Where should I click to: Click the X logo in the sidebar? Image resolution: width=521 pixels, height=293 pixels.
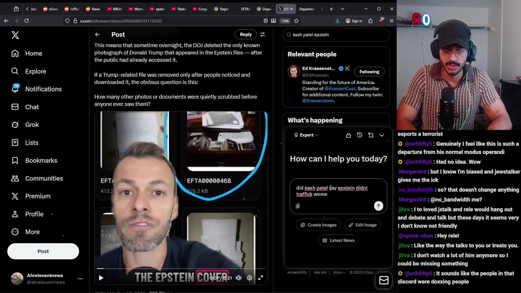[15, 35]
